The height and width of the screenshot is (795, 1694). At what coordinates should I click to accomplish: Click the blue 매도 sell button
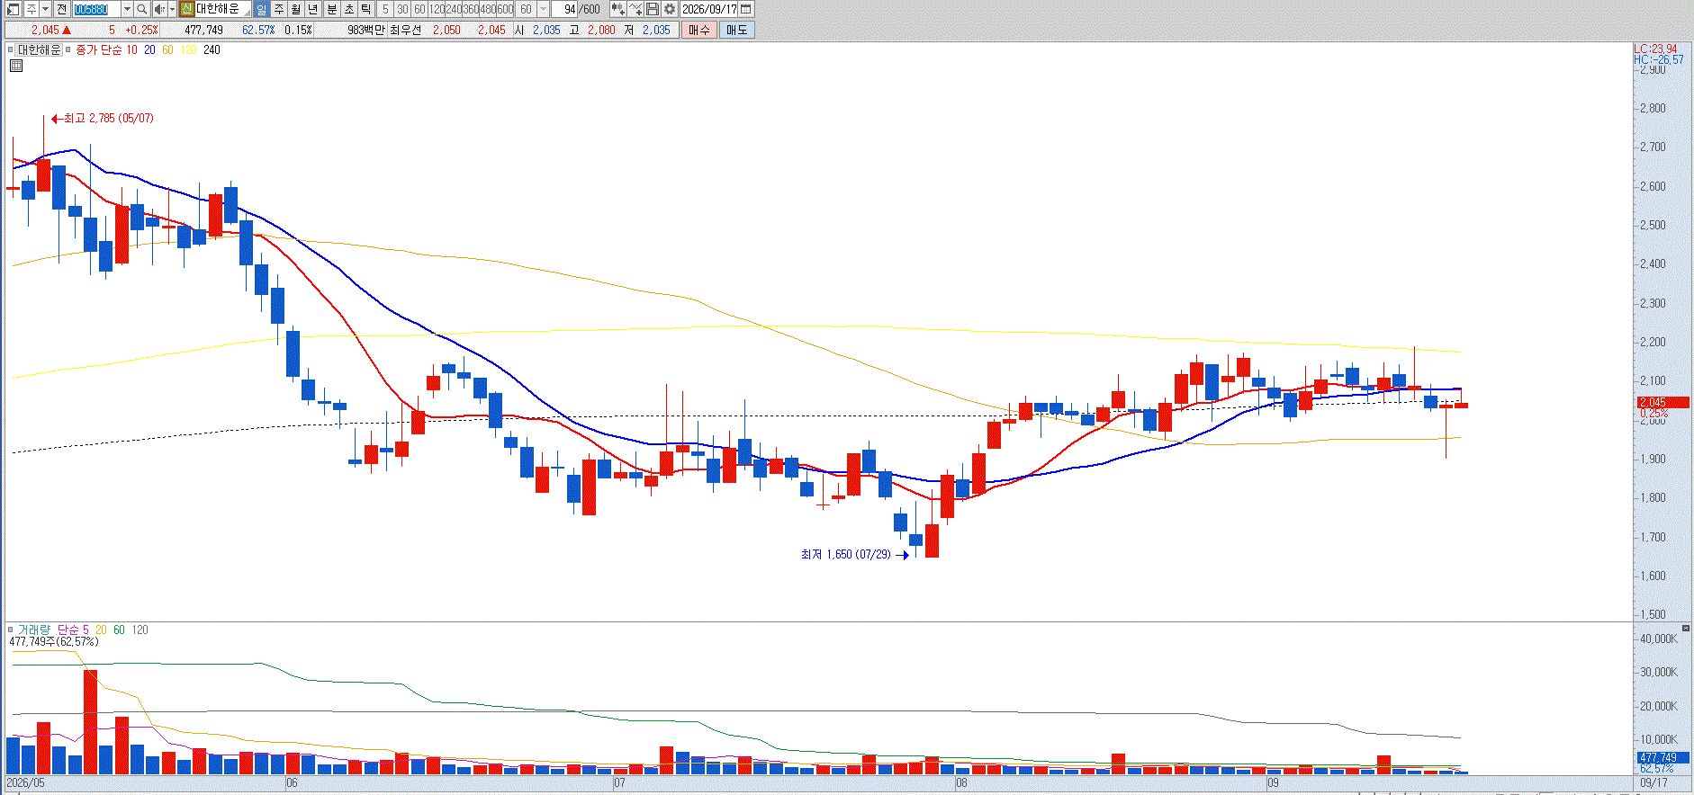(736, 30)
